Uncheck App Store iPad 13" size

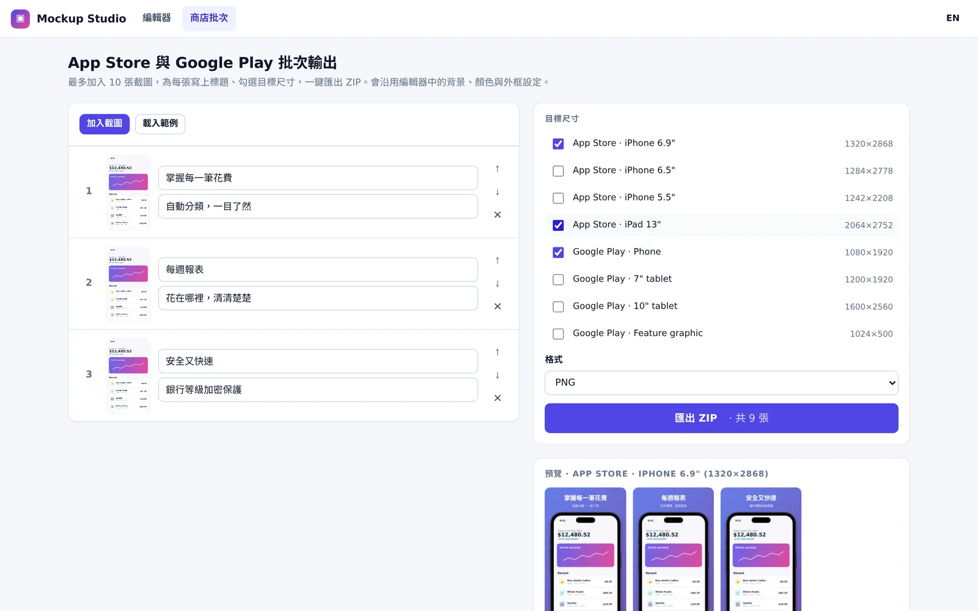[558, 225]
